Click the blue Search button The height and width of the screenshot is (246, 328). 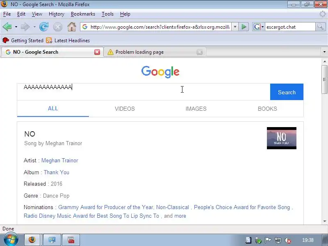pyautogui.click(x=287, y=92)
